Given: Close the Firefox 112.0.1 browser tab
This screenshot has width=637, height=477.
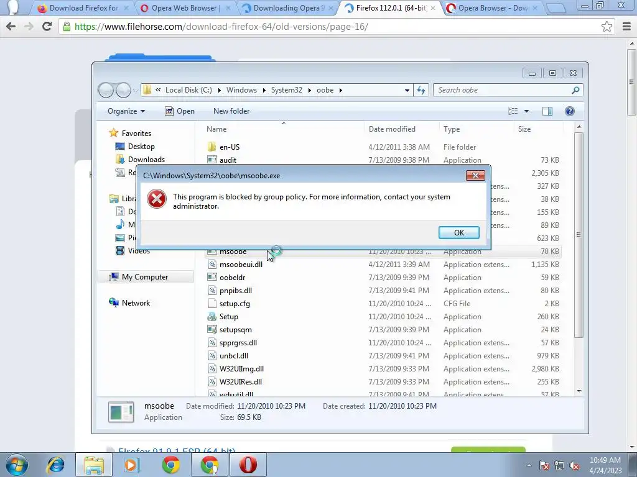Looking at the screenshot, I should pyautogui.click(x=433, y=7).
